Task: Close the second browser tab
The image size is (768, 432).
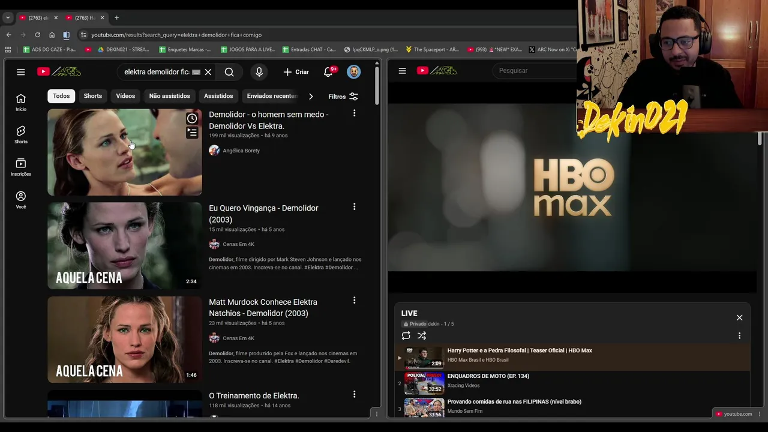Action: tap(102, 17)
